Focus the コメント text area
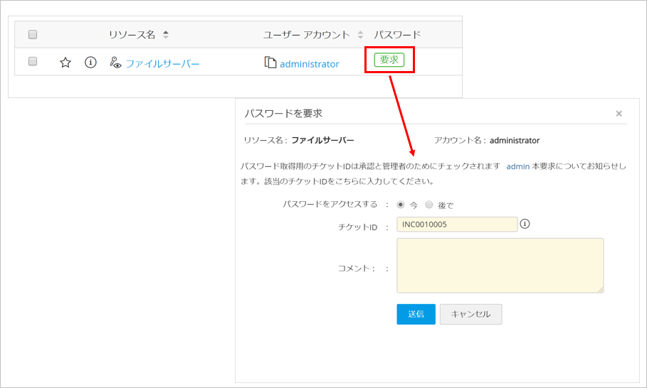647x388 pixels. 500,266
